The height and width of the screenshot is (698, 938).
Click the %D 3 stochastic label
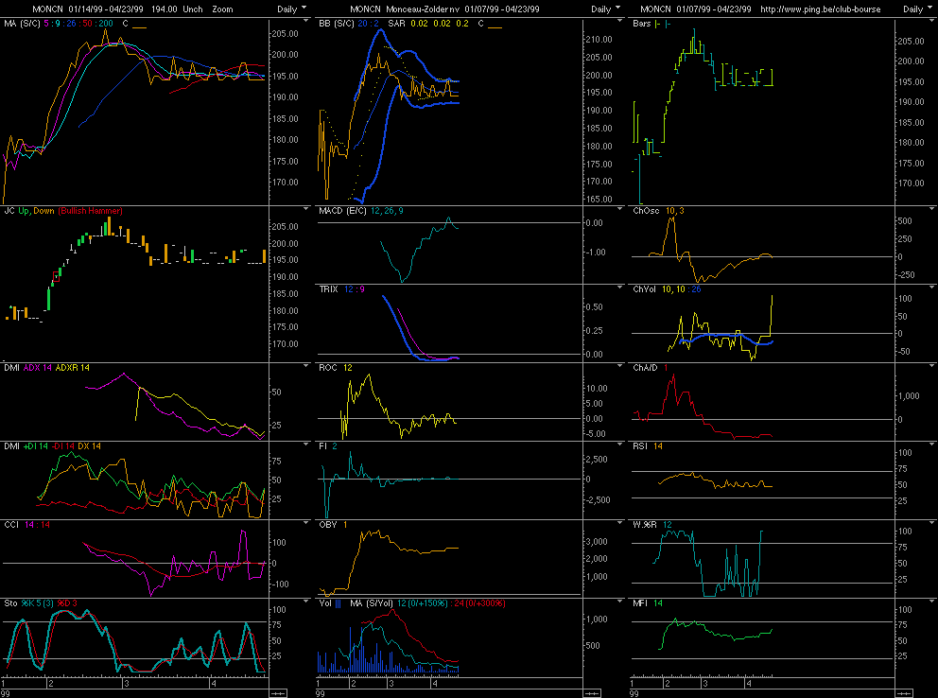coord(66,602)
